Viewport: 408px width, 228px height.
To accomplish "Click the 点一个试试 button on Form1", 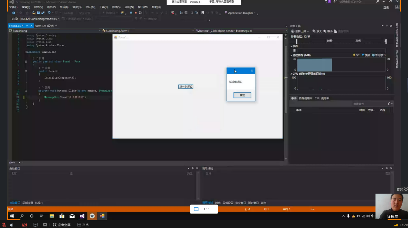I will [x=186, y=87].
